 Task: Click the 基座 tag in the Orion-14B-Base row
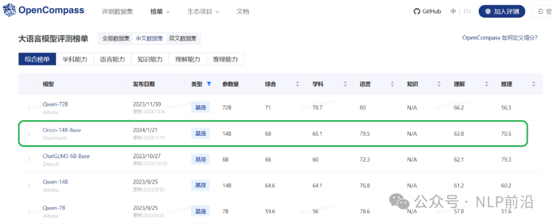click(x=200, y=133)
